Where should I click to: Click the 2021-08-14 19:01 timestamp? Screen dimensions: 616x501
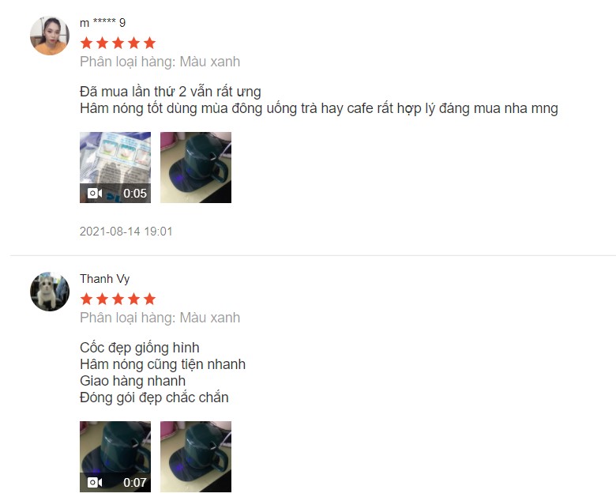[126, 231]
